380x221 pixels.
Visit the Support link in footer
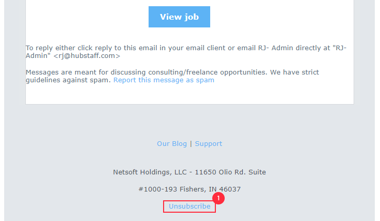click(x=209, y=144)
